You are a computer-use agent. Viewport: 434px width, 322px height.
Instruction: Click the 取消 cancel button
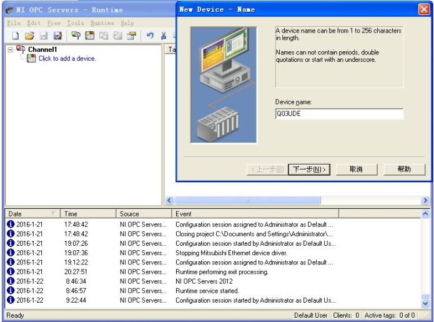coord(357,169)
